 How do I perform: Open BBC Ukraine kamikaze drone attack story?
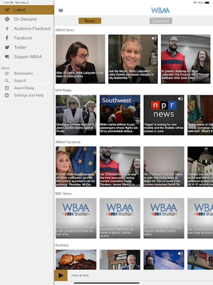tap(164, 218)
